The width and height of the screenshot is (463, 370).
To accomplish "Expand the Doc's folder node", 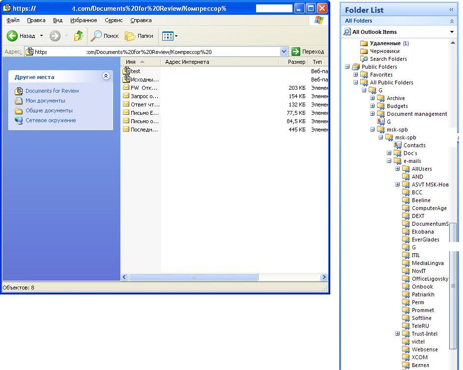I will pyautogui.click(x=389, y=153).
